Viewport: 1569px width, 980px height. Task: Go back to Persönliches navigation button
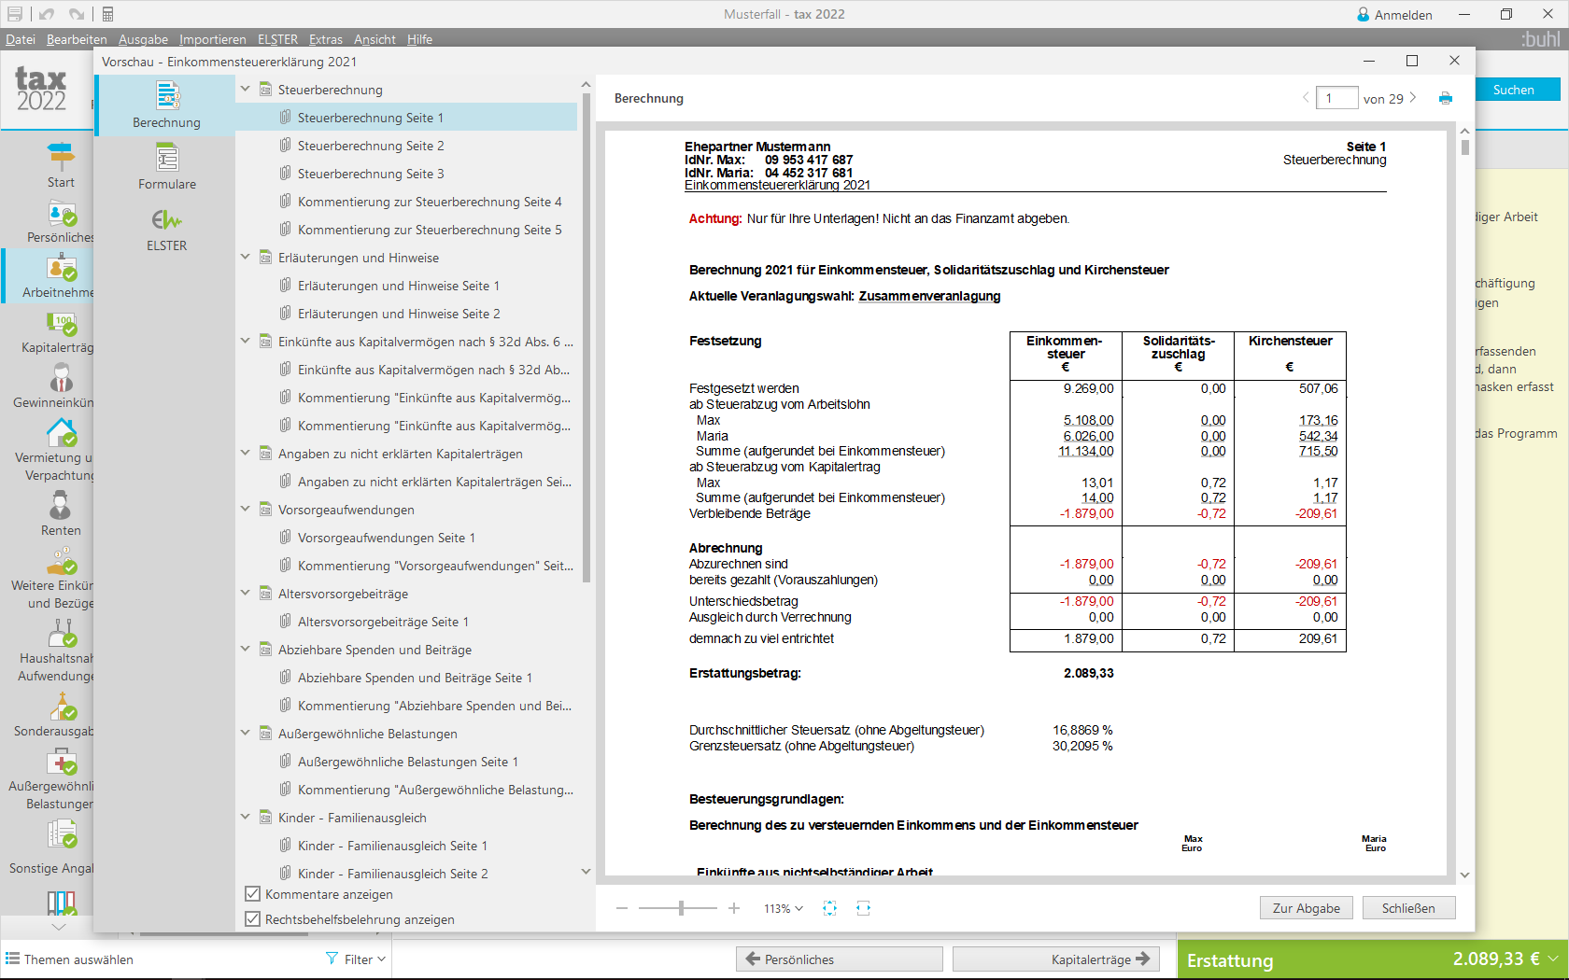[839, 959]
